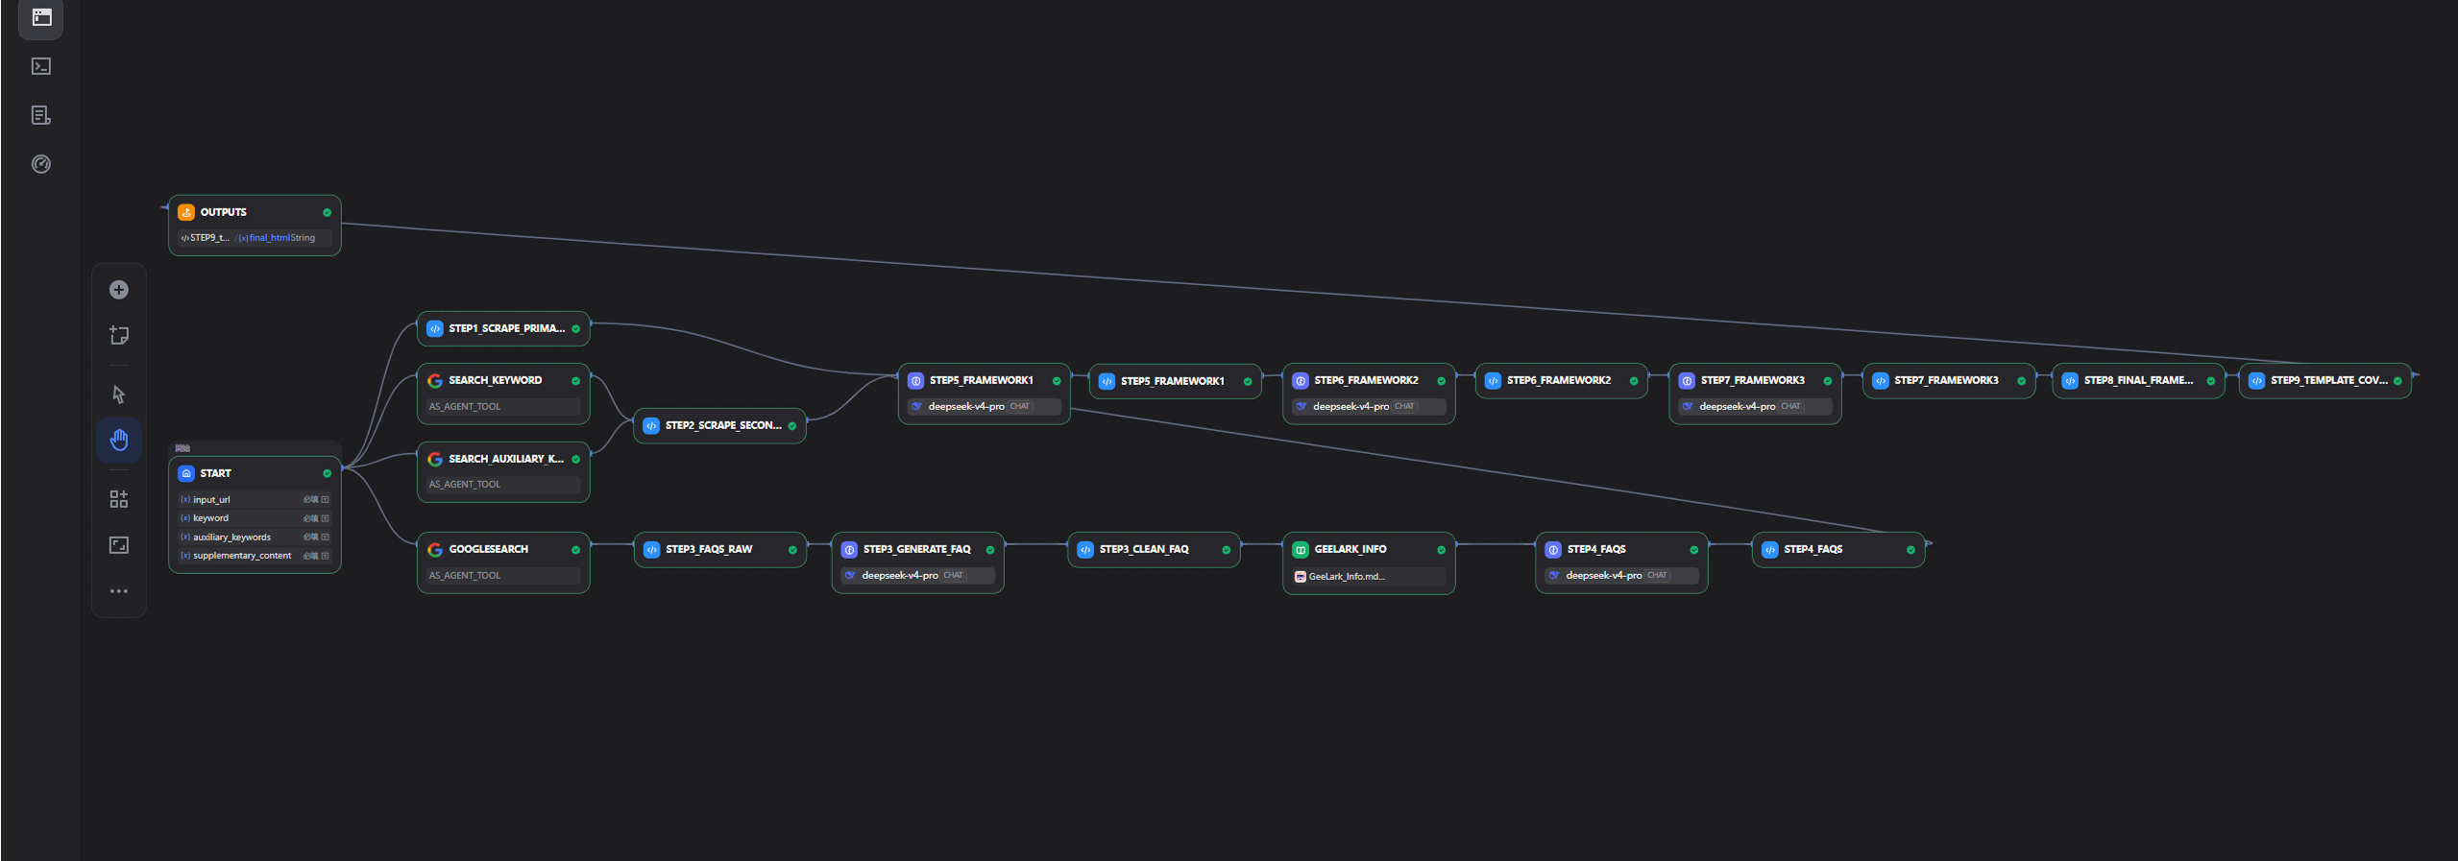
Task: Click the orange OUTPUTS node icon
Action: click(x=186, y=212)
